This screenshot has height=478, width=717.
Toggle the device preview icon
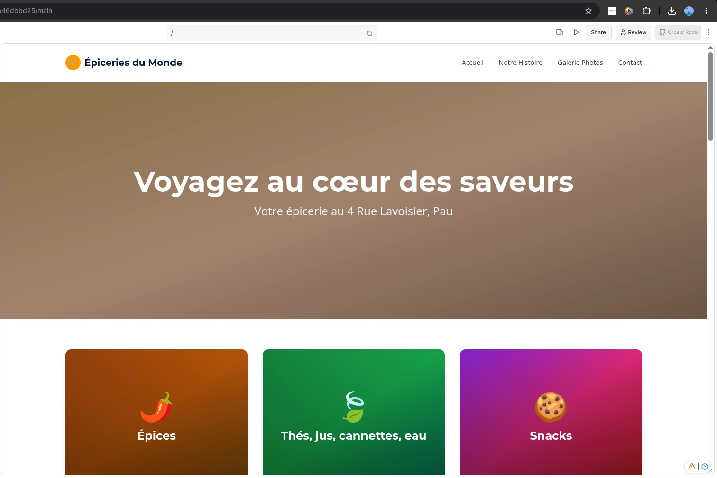click(560, 32)
